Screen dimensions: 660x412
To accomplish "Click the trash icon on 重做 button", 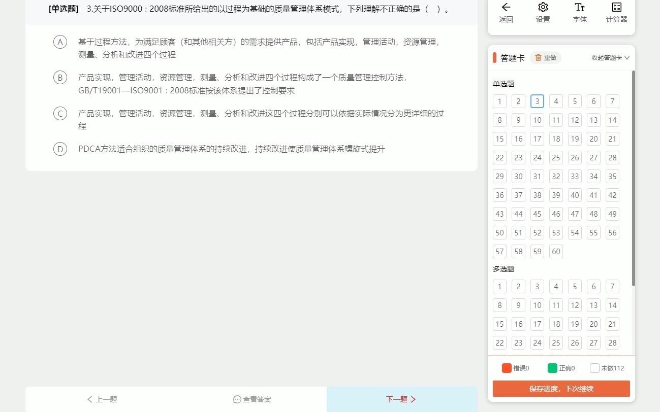I will tap(538, 57).
